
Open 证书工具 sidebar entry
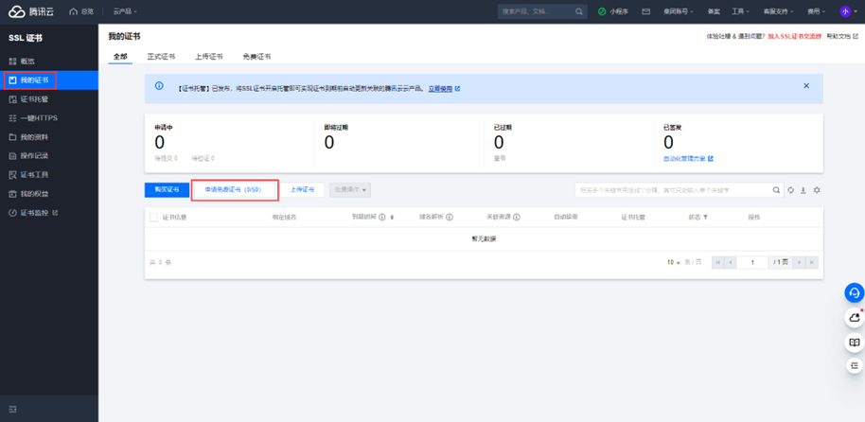pos(49,175)
